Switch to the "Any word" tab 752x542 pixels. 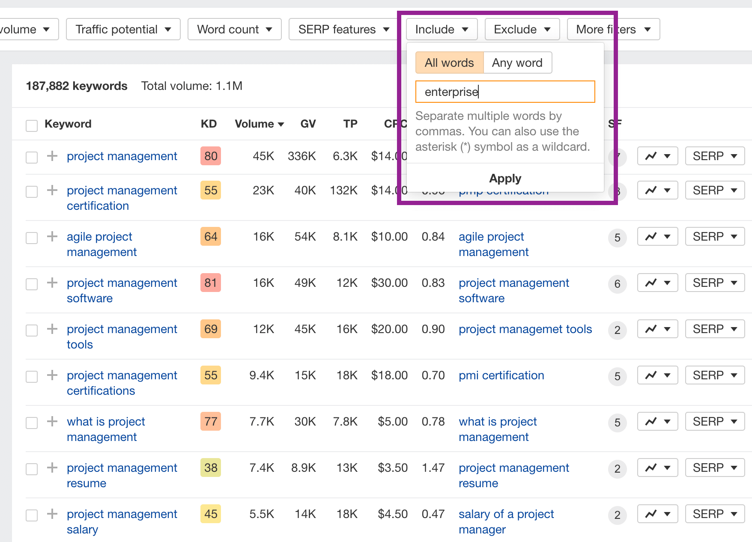[x=517, y=63]
